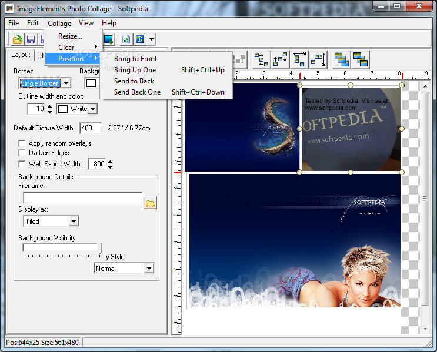
Task: Select Send to Back
Action: pos(166,81)
